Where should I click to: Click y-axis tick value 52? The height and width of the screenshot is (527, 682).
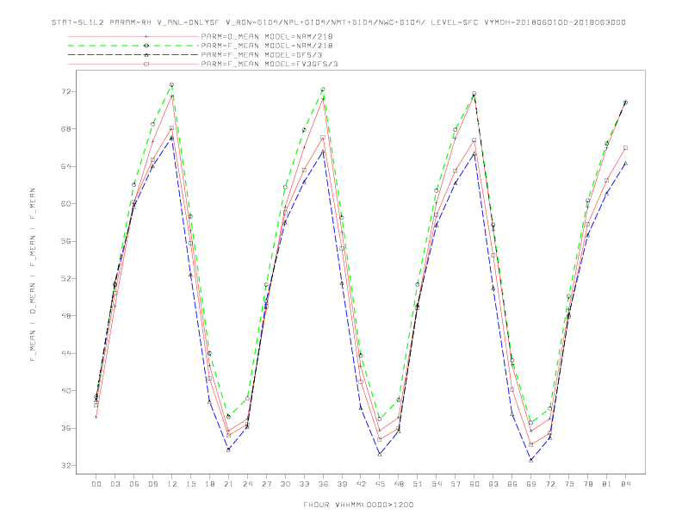pyautogui.click(x=65, y=279)
